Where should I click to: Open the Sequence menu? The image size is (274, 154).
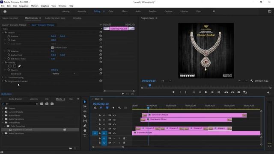[24, 6]
